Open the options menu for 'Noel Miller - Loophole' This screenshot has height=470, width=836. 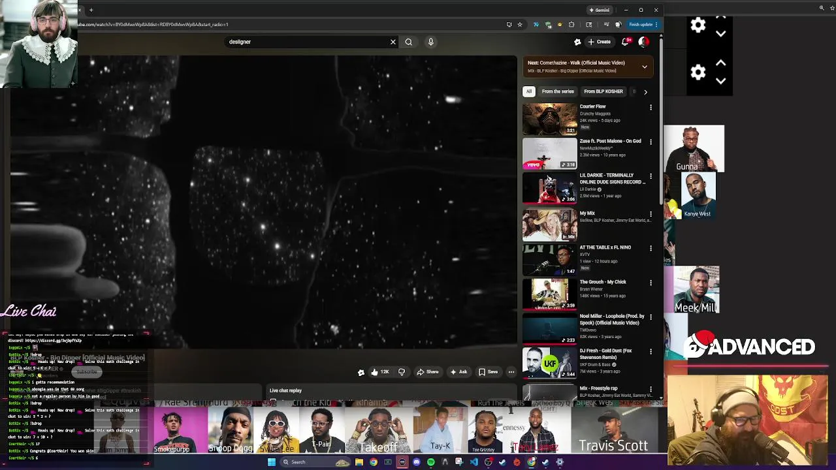coord(651,317)
